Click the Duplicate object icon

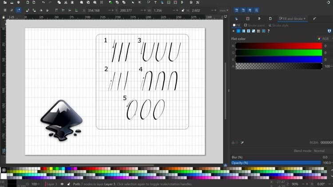click(x=111, y=2)
